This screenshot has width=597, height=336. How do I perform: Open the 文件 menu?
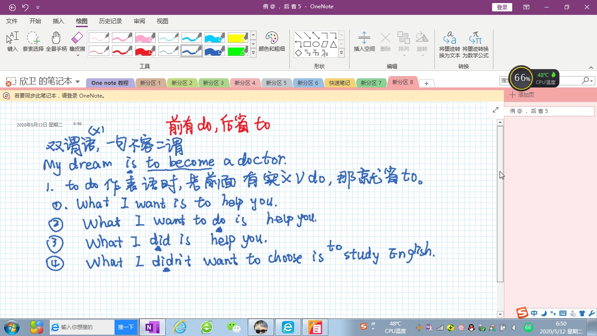tap(12, 21)
